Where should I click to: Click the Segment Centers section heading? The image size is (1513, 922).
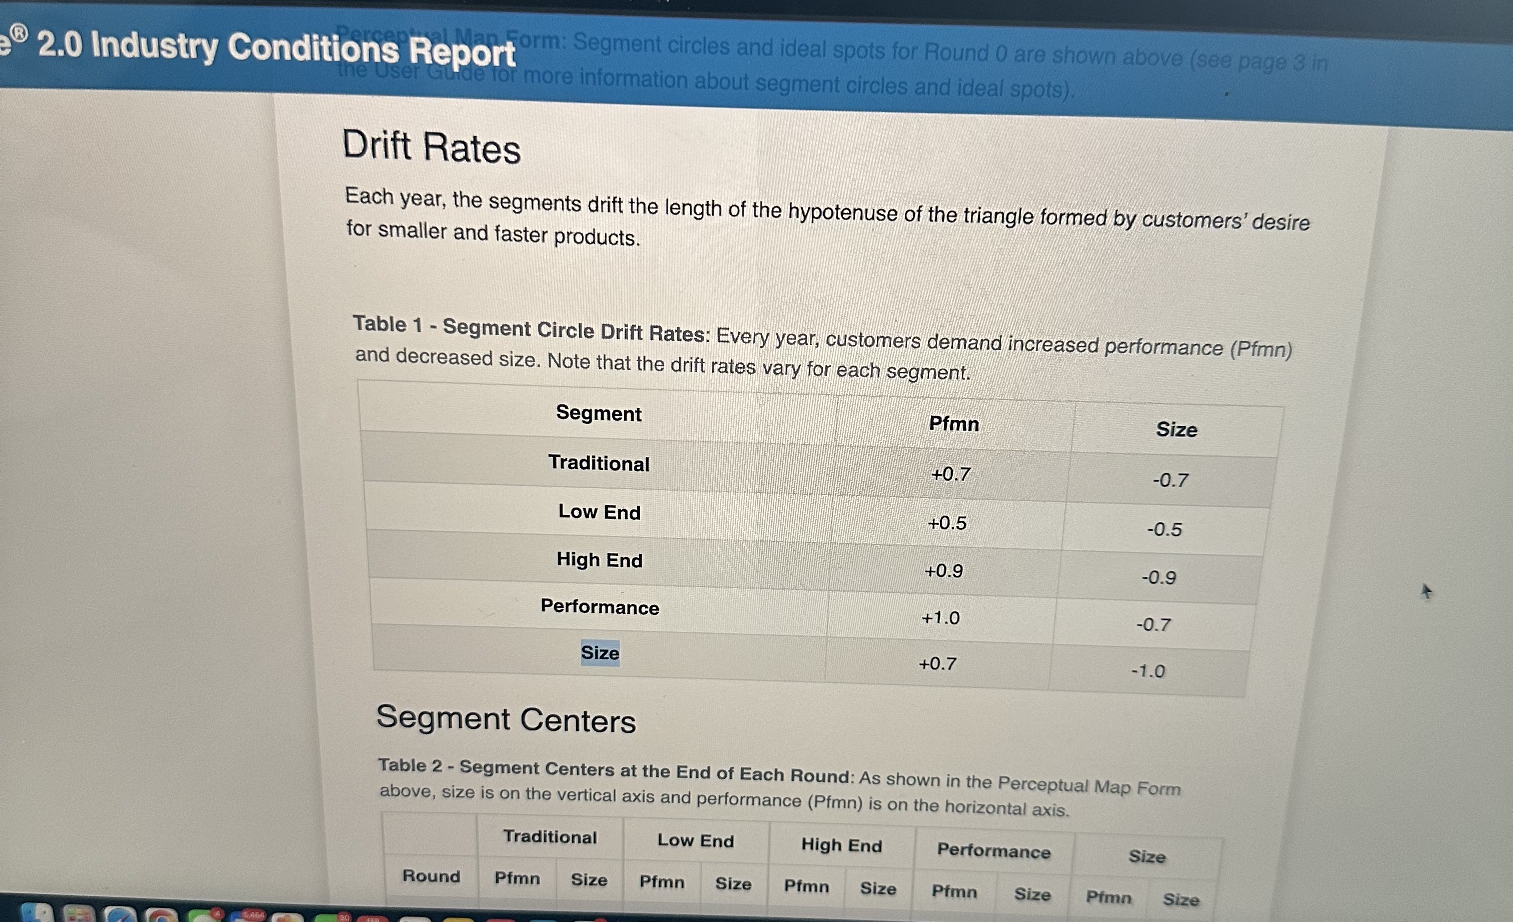(506, 719)
